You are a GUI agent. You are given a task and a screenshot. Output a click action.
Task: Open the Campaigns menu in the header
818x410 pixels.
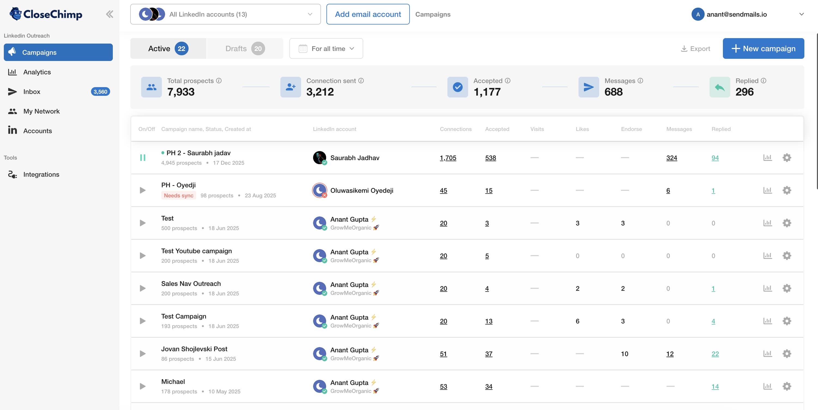432,14
